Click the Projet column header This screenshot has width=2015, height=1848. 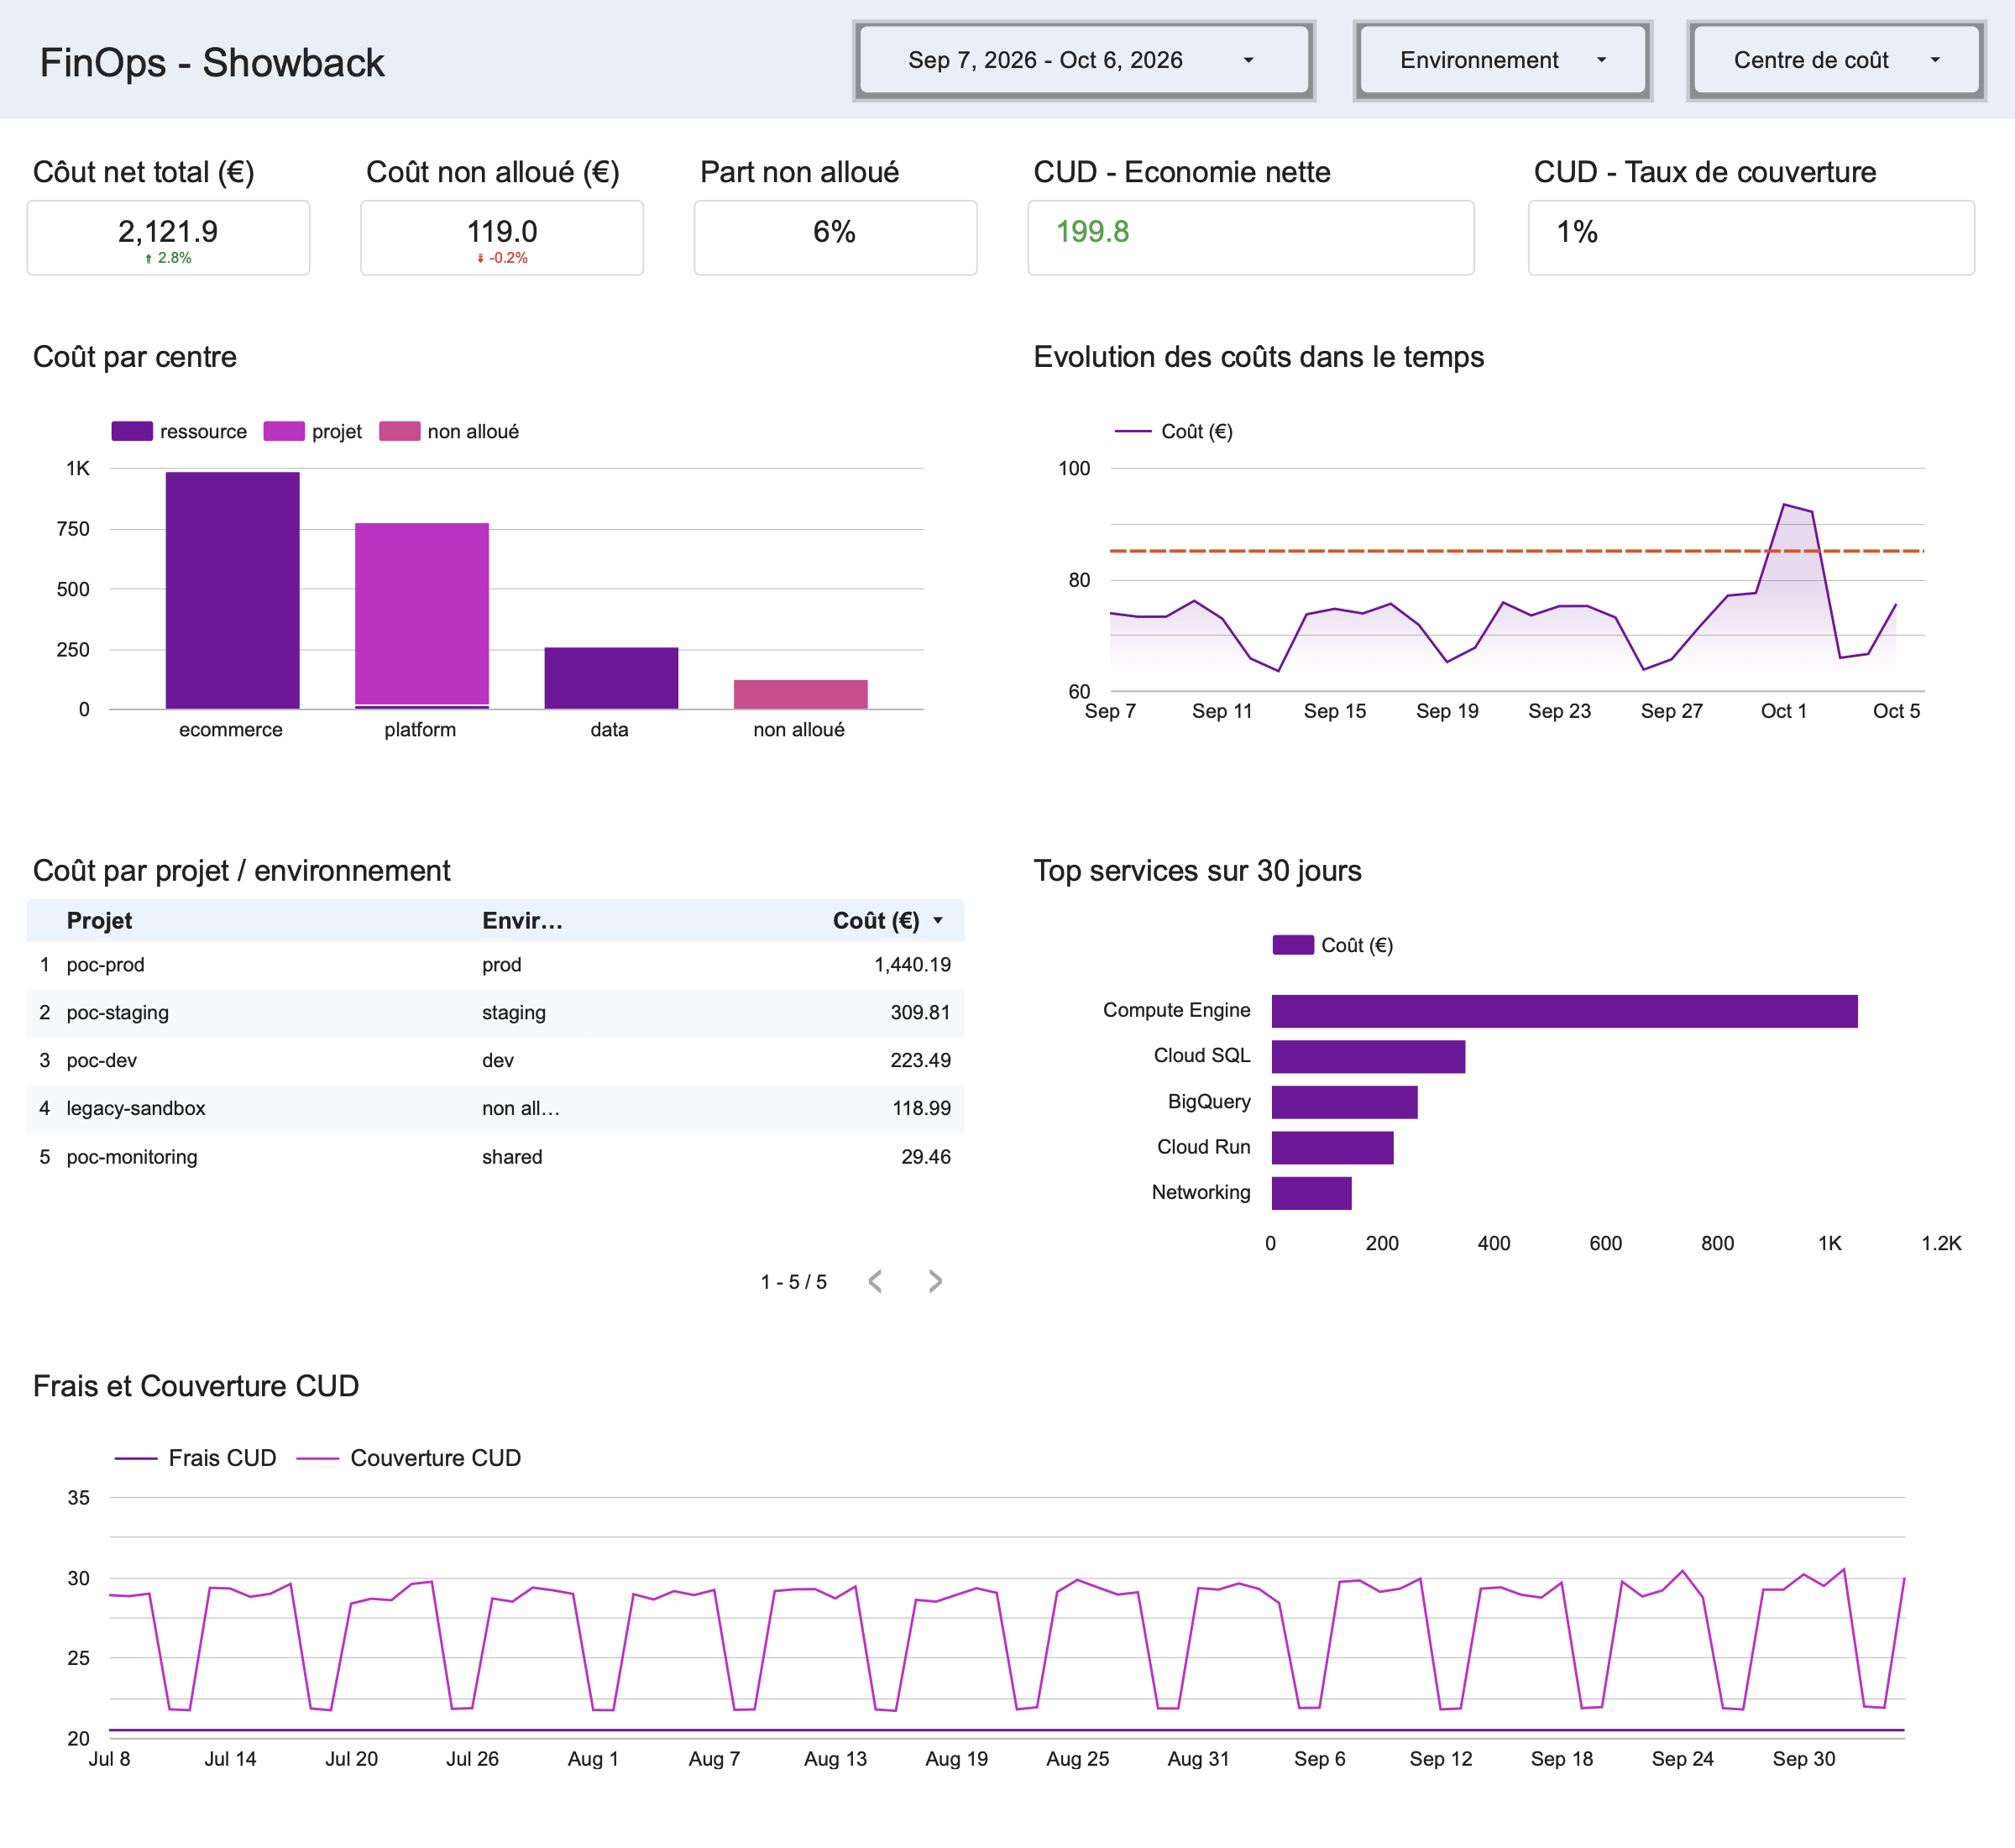(99, 921)
